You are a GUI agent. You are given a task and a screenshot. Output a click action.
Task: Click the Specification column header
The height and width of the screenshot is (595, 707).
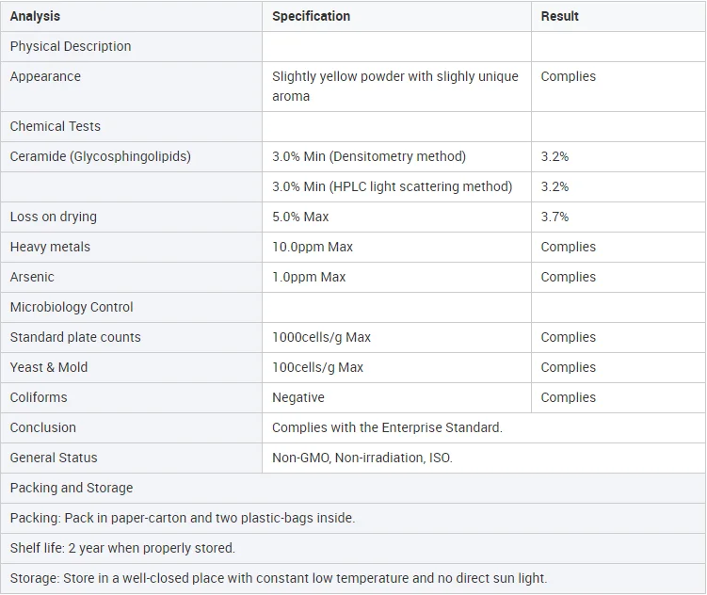pos(311,16)
